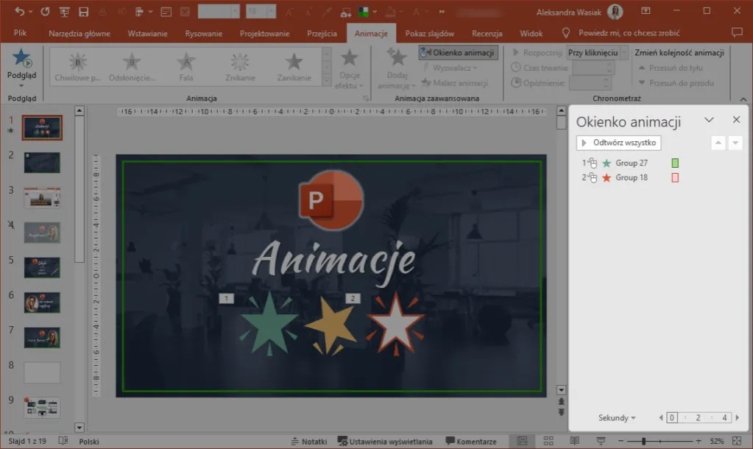Fit slide to current window icon
The height and width of the screenshot is (449, 753).
coord(737,441)
